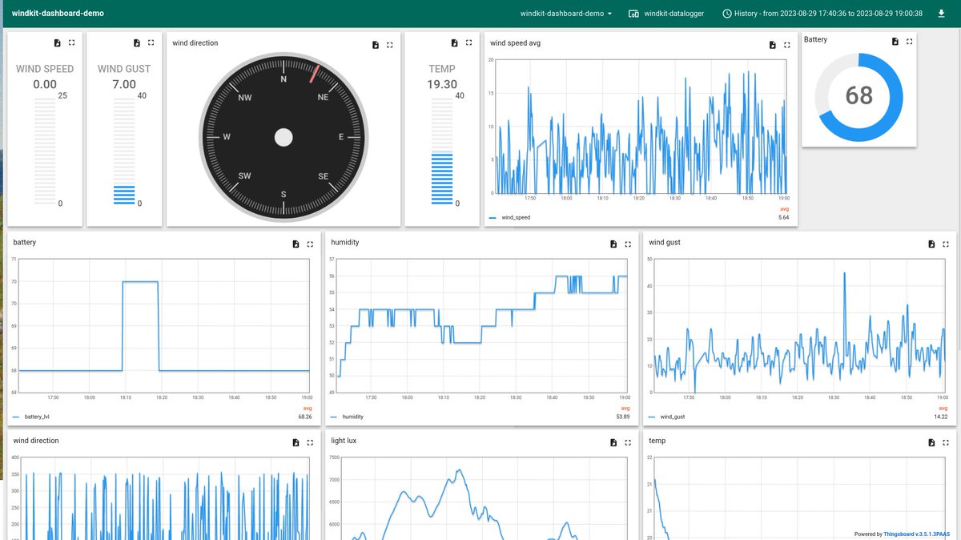Expand Temp gauge to fullscreen
The height and width of the screenshot is (540, 961).
point(469,43)
